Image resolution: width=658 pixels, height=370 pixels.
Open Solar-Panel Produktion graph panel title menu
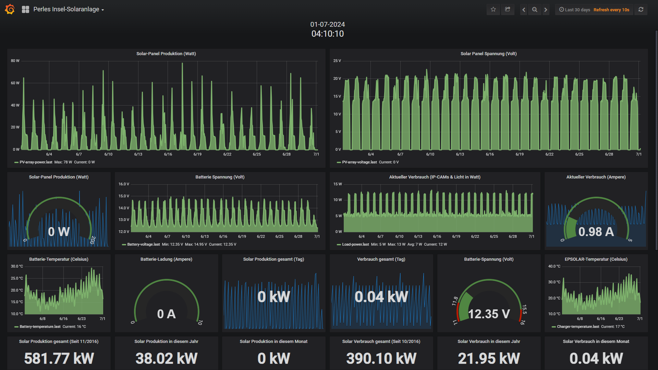tap(166, 54)
